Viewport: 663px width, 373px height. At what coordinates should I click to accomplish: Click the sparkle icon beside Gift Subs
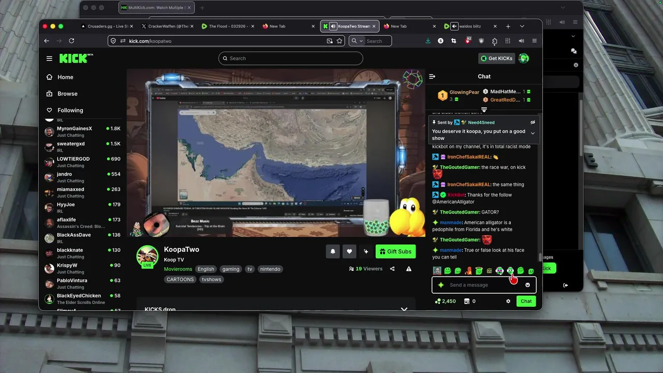[366, 252]
